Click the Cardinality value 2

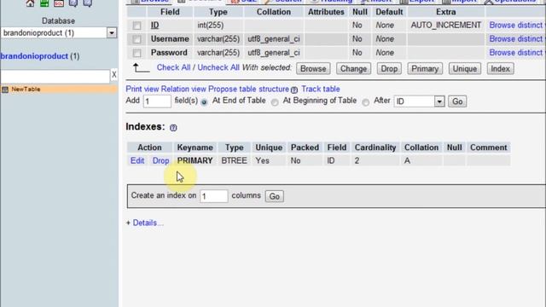357,161
